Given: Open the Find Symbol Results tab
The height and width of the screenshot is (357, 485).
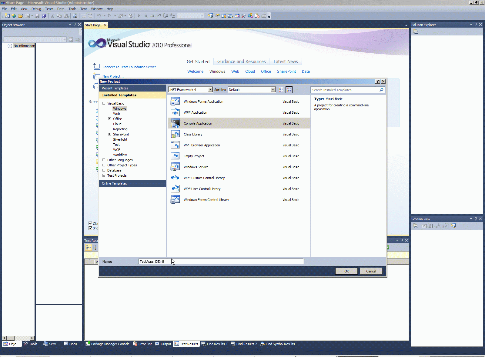Looking at the screenshot, I should (x=277, y=344).
